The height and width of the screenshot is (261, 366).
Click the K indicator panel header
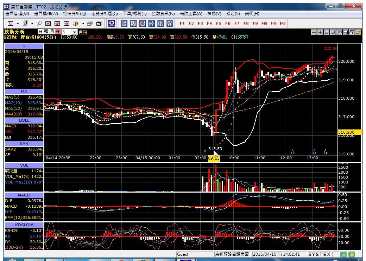[x=24, y=46]
